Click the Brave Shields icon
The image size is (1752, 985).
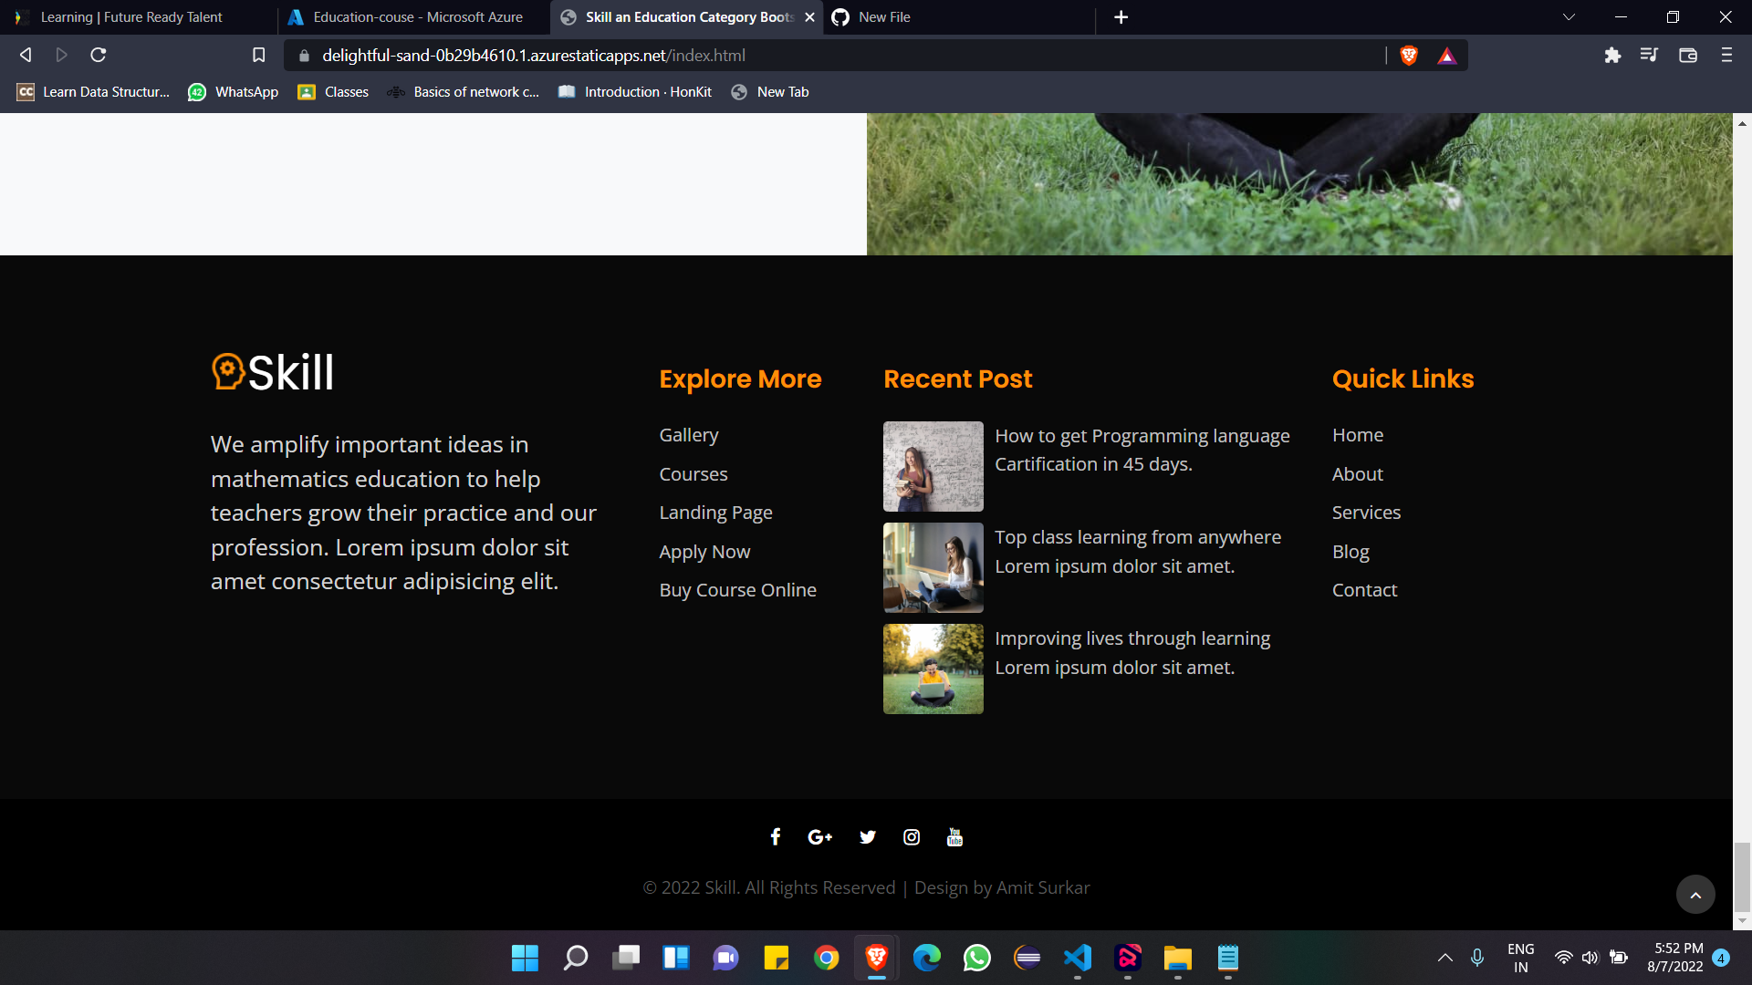1408,56
